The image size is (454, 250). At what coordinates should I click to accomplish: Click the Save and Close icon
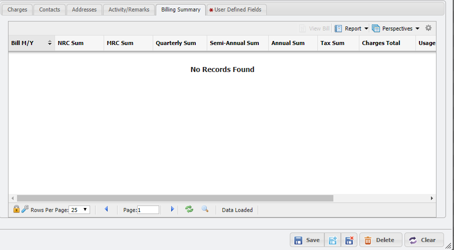[349, 240]
